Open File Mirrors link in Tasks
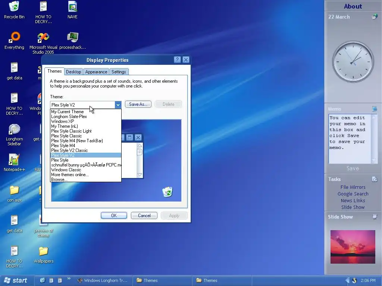The width and height of the screenshot is (382, 286). click(353, 187)
